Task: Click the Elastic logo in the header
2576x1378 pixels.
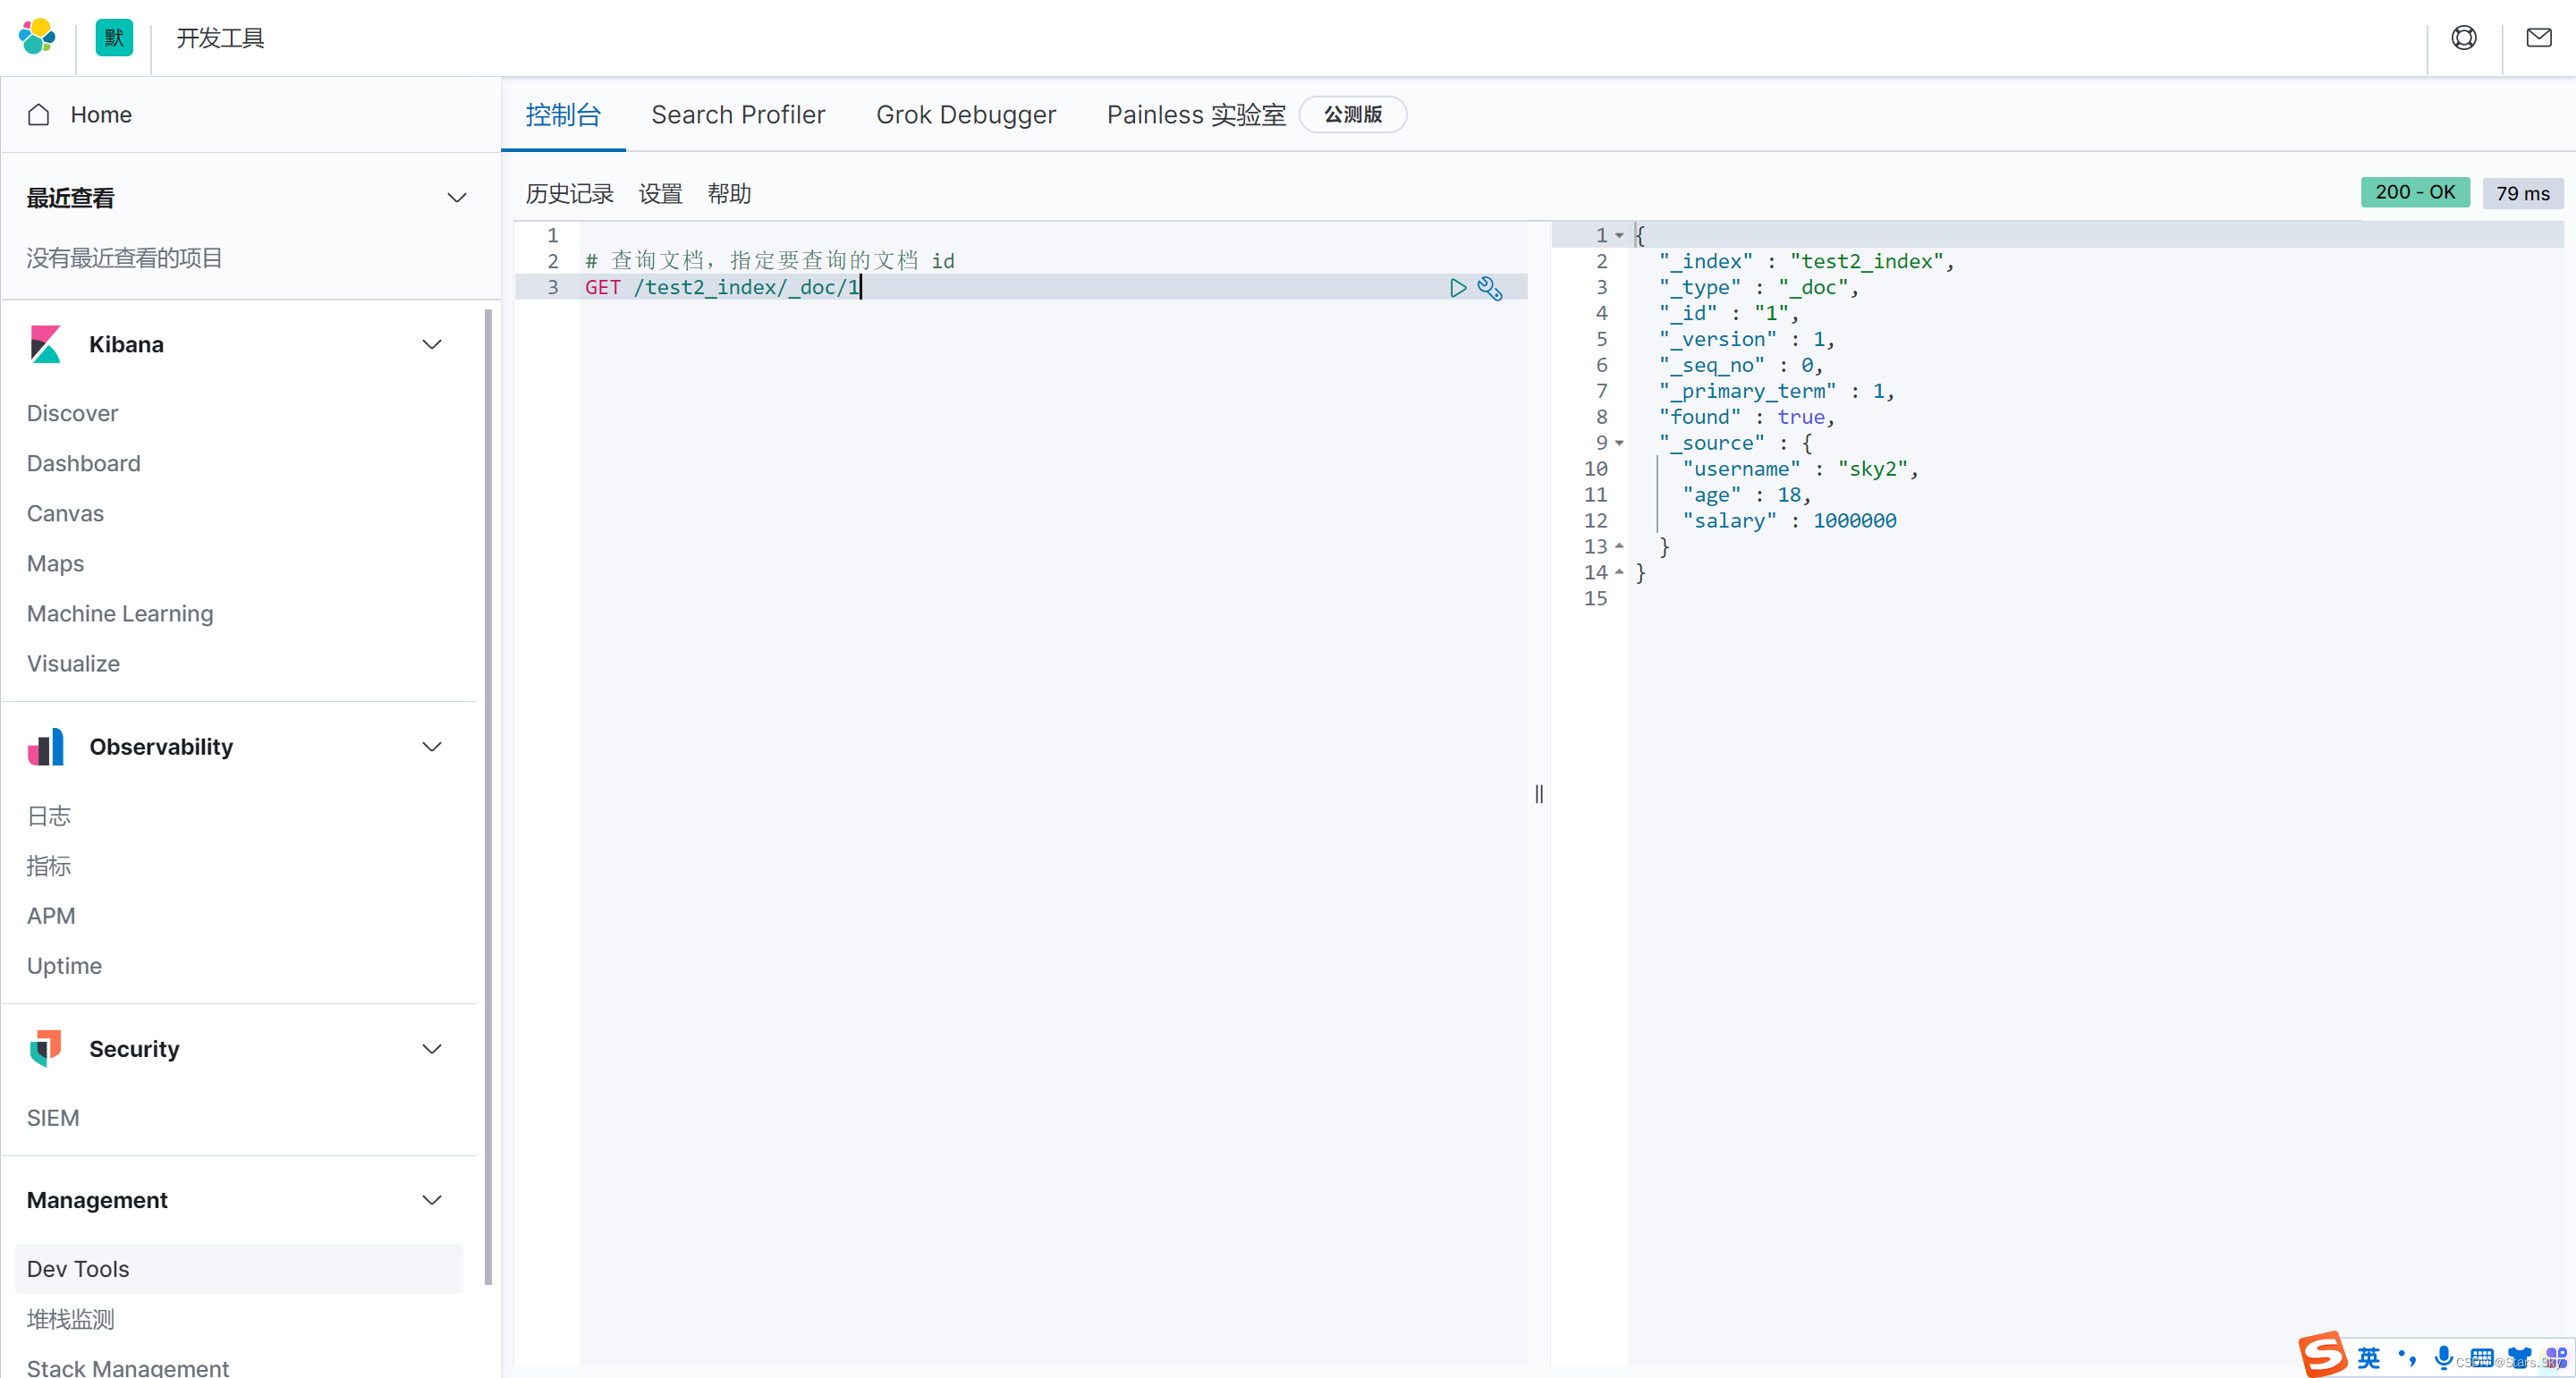Action: point(37,37)
